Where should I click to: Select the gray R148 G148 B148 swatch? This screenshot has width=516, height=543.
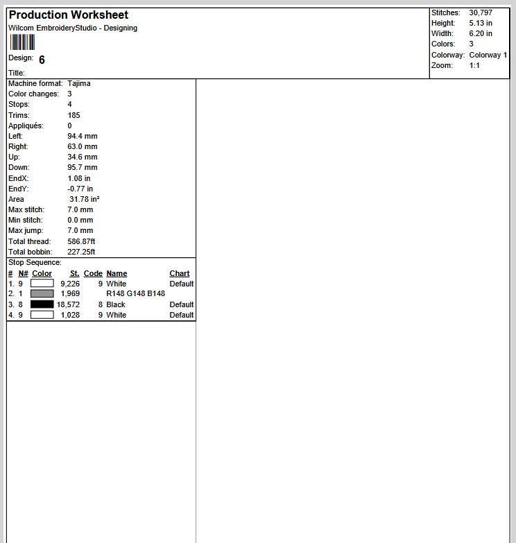pyautogui.click(x=42, y=293)
